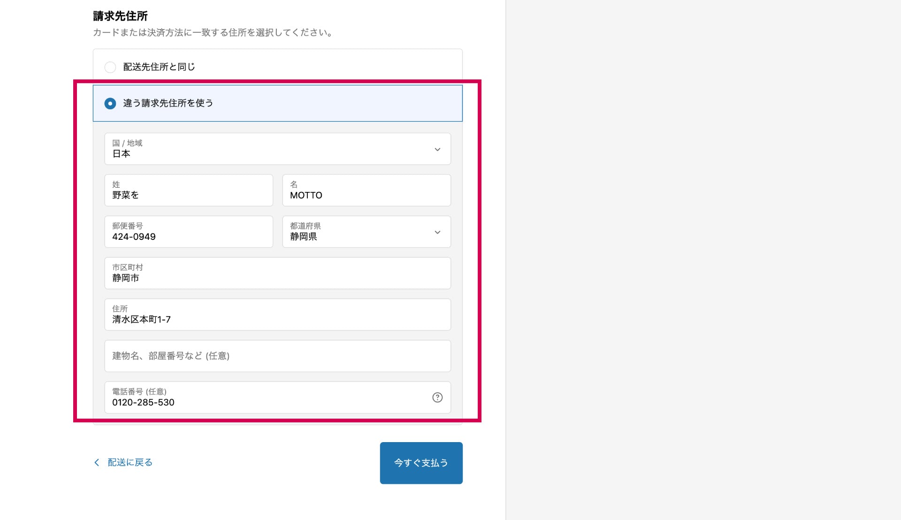Click the back chevron beside 配送に戻る

pos(97,463)
